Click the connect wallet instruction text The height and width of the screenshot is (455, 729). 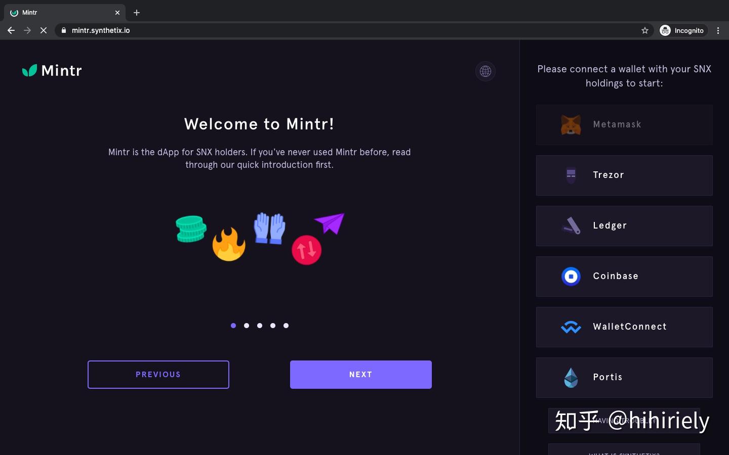pos(624,76)
